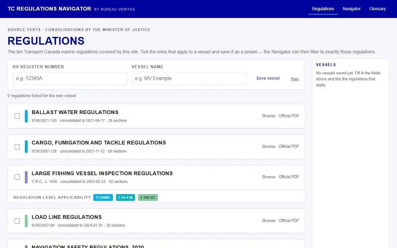This screenshot has height=248, width=397.
Task: Click the Load Line Regulations title
Action: 67,217
